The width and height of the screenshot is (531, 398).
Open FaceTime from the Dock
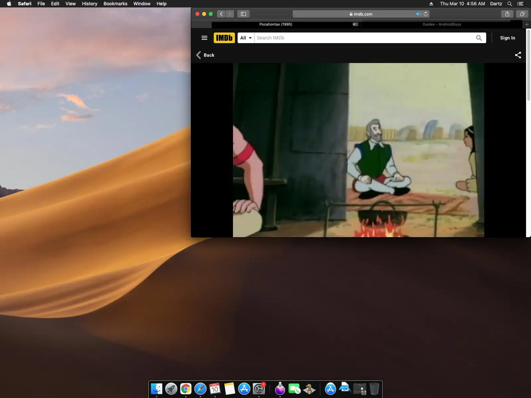(295, 388)
